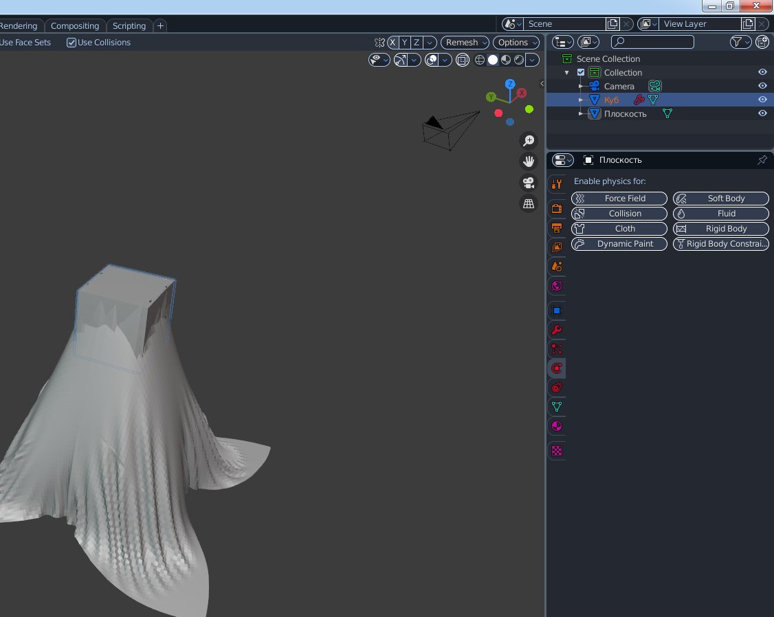This screenshot has height=617, width=774.
Task: Open the outliner filter dropdown
Action: [x=740, y=42]
